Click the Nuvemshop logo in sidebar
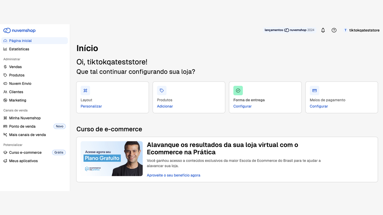The width and height of the screenshot is (383, 215). click(x=19, y=30)
